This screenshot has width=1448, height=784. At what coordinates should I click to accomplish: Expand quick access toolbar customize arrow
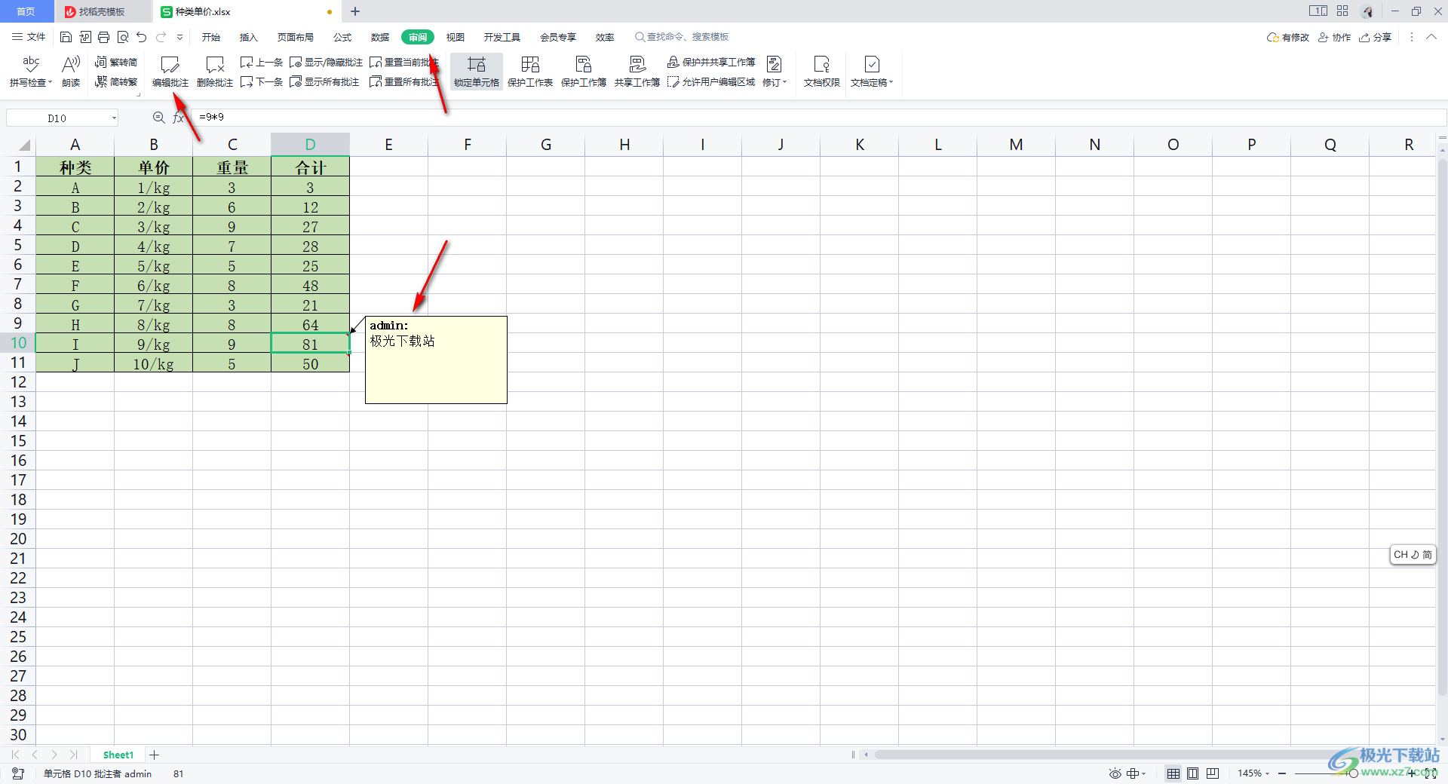tap(179, 37)
